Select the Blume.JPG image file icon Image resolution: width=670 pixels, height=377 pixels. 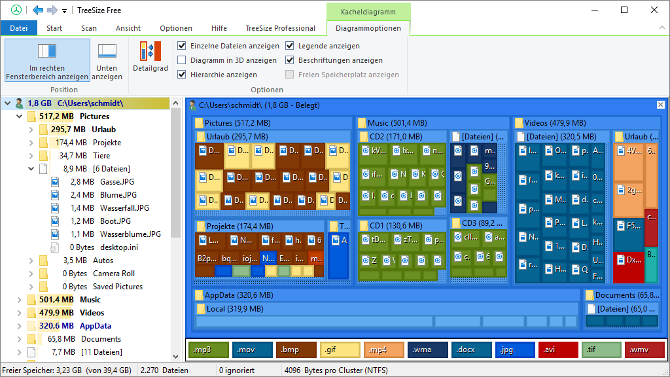[55, 195]
